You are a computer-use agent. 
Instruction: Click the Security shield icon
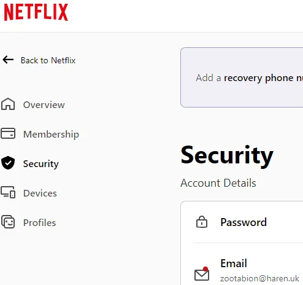8,163
